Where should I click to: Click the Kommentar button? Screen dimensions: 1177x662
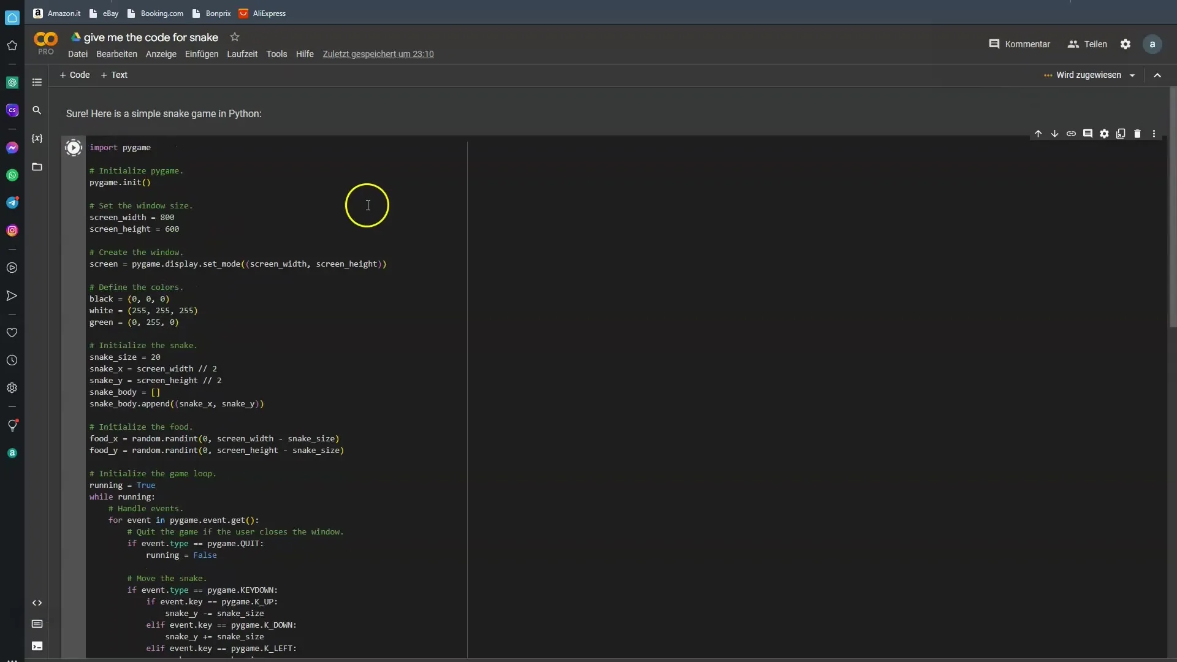pyautogui.click(x=1019, y=44)
